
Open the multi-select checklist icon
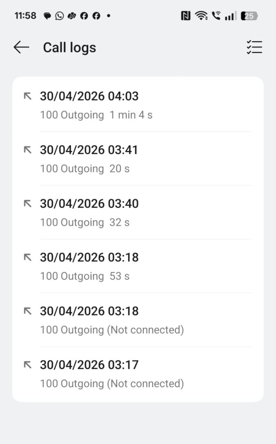(x=254, y=47)
